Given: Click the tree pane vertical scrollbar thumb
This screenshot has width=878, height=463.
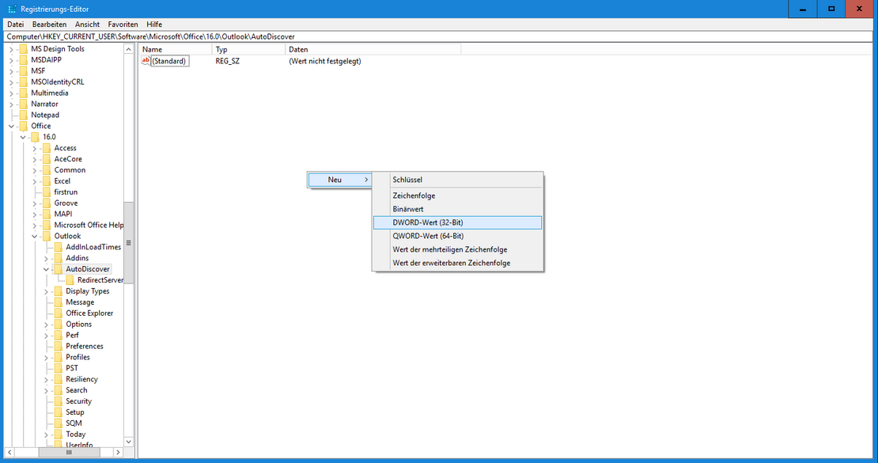Looking at the screenshot, I should click(129, 242).
